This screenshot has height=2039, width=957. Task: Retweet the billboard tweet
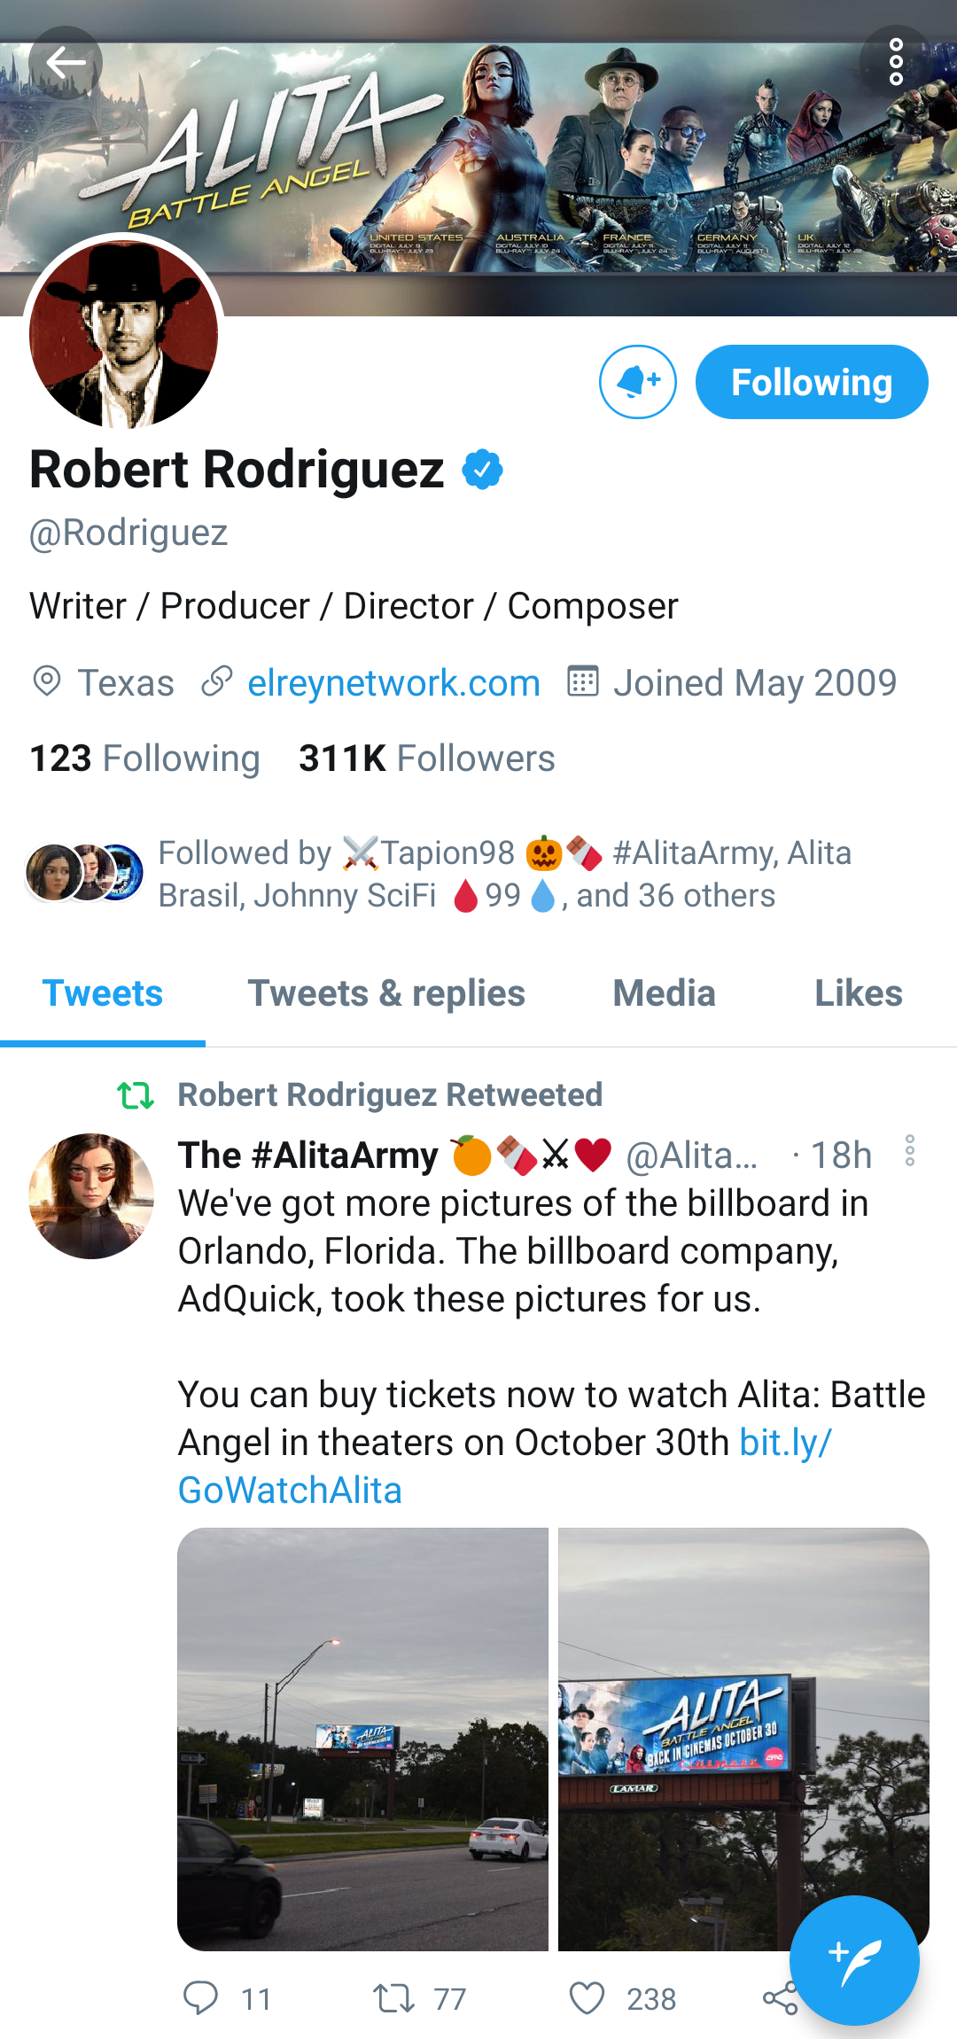393,1998
